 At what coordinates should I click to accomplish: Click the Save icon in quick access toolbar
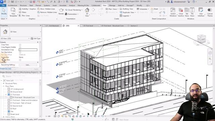[12, 2]
